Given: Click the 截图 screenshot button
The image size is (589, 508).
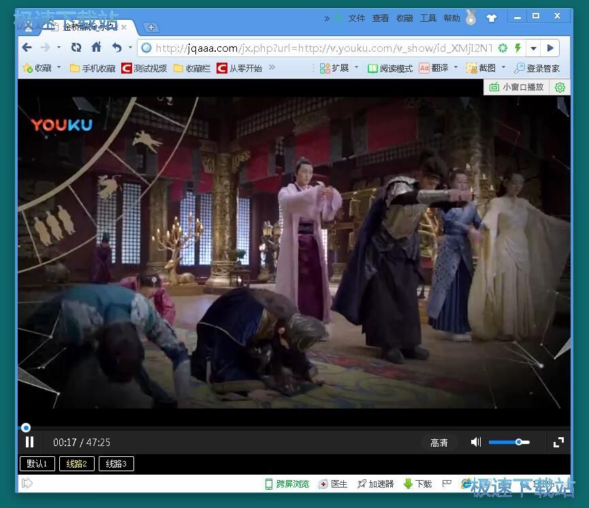Looking at the screenshot, I should tap(481, 68).
